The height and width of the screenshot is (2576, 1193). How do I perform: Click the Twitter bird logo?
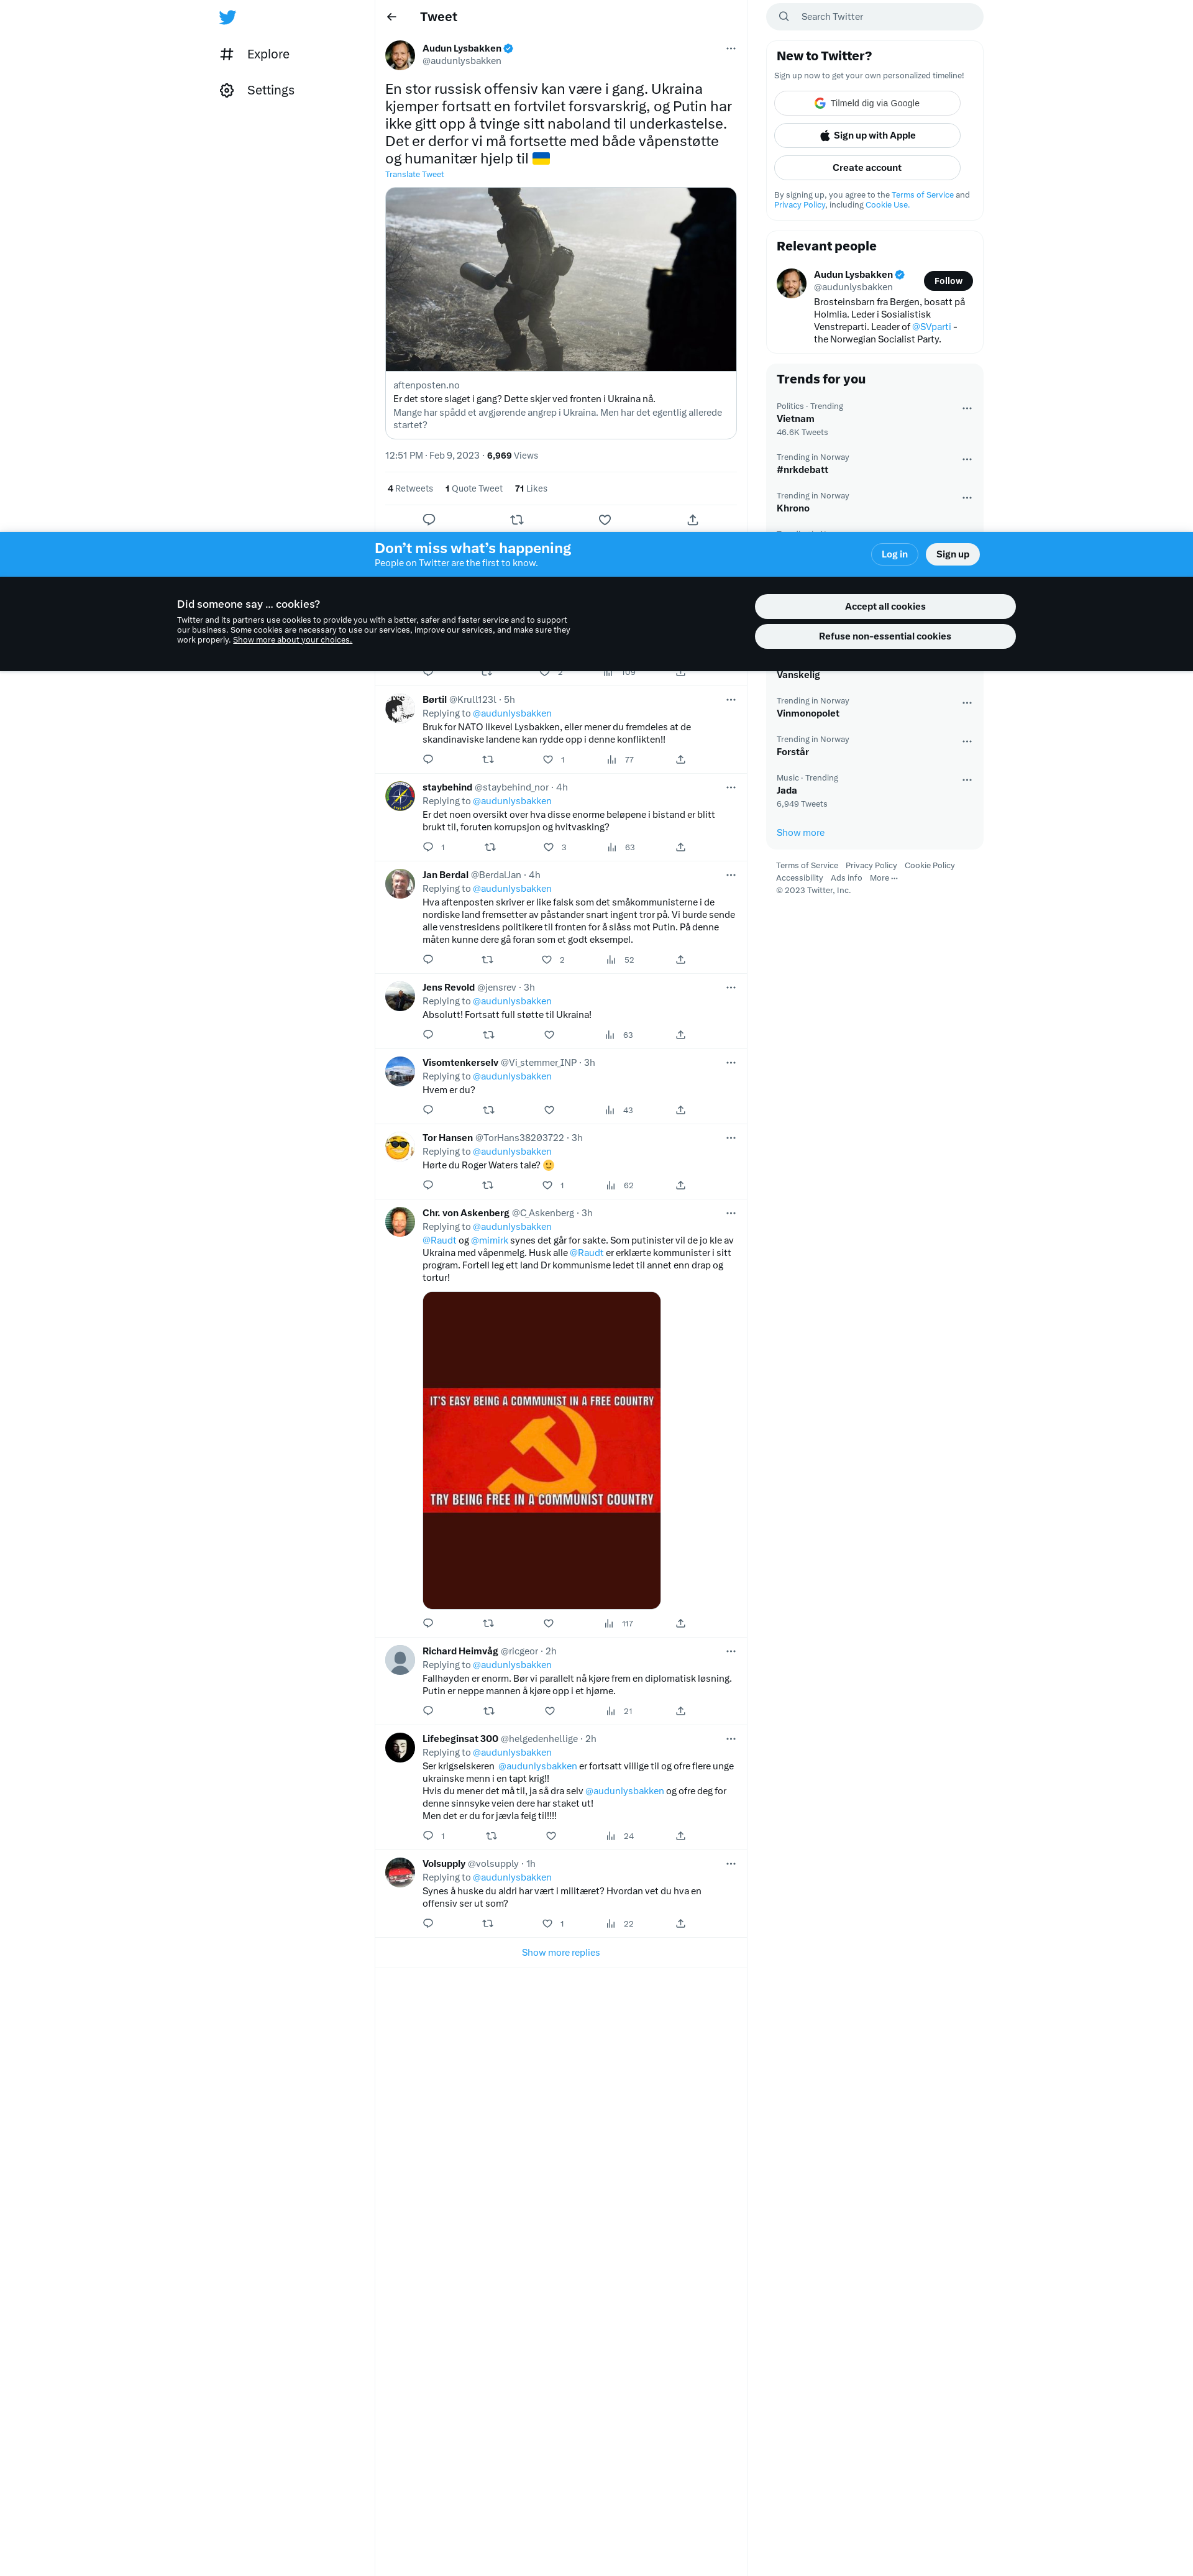pos(227,17)
